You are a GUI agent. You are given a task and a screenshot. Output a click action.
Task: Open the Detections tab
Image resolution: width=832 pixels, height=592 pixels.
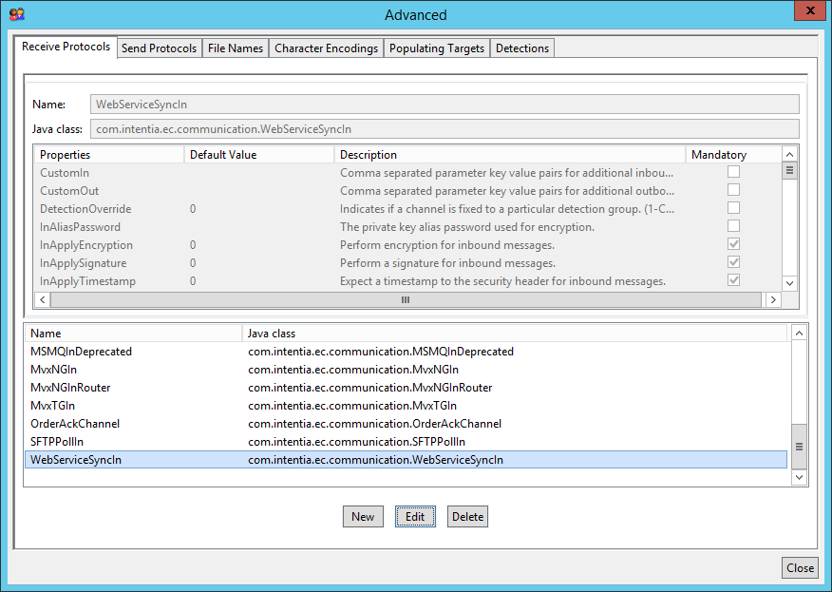pyautogui.click(x=521, y=48)
